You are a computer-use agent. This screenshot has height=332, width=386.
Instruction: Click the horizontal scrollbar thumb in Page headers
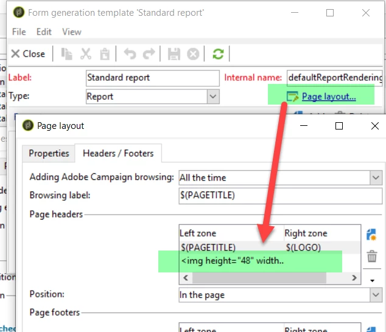259,278
